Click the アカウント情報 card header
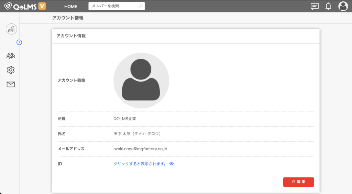Viewport: 352px width, 194px height. click(x=71, y=36)
